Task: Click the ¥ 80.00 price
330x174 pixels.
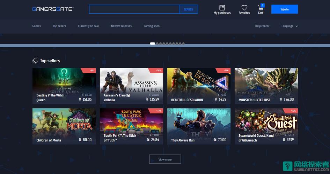Action: pos(85,140)
